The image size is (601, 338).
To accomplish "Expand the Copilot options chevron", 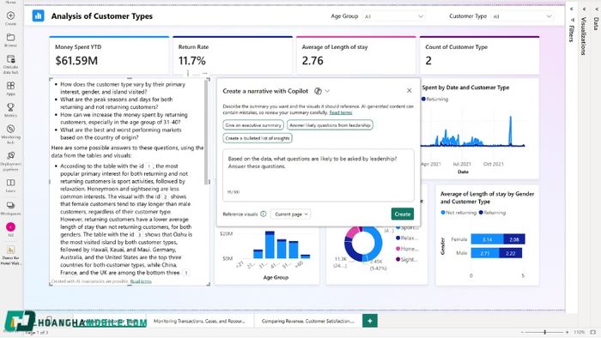I will 327,91.
